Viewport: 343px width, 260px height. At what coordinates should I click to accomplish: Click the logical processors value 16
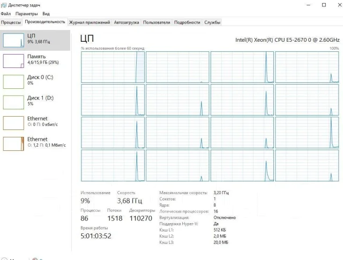tap(215, 211)
